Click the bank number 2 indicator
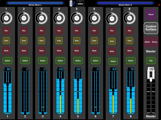This screenshot has width=161, height=120. pos(74,3)
